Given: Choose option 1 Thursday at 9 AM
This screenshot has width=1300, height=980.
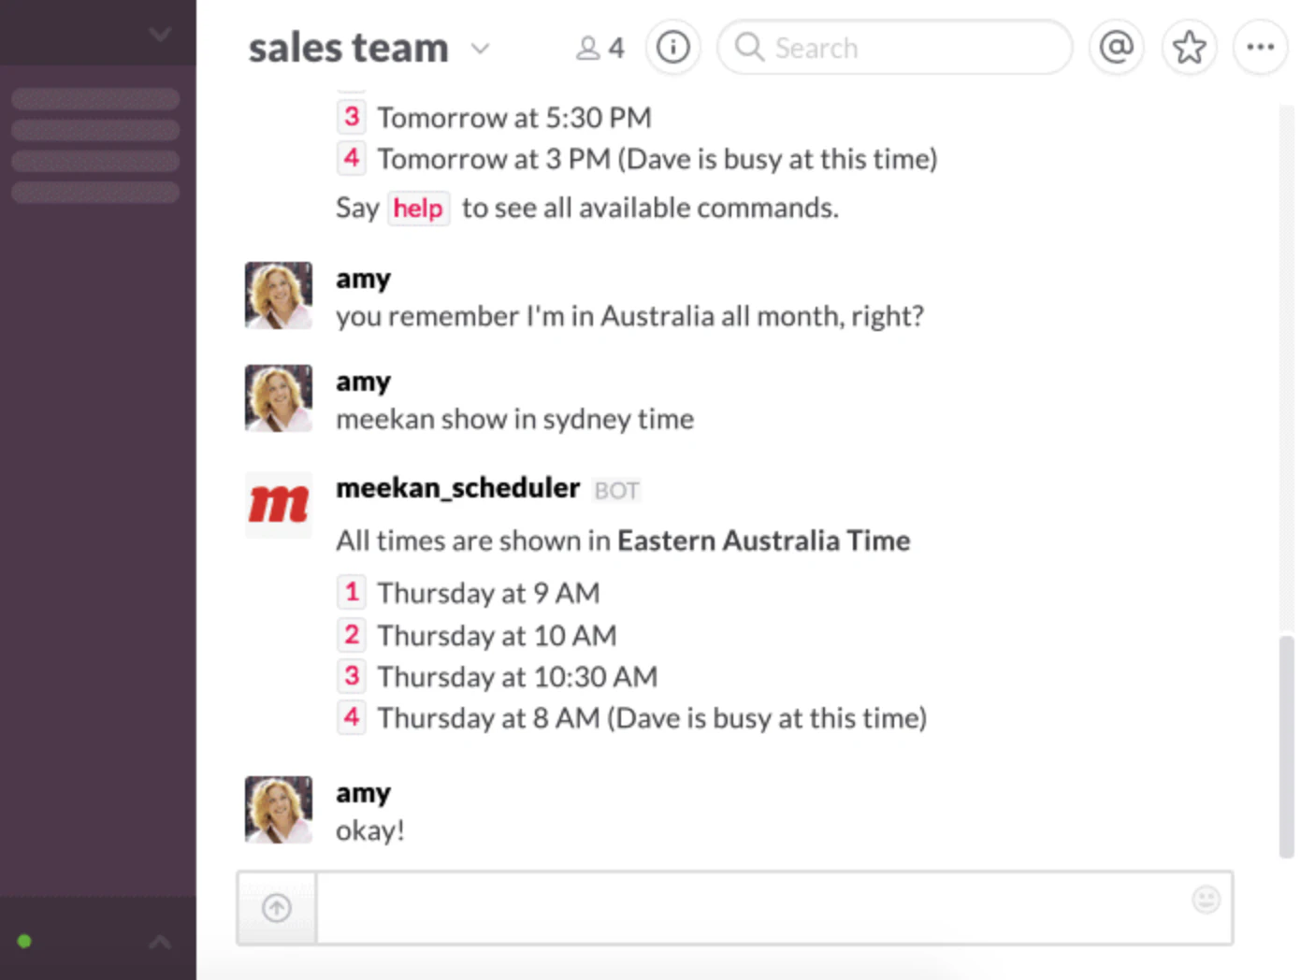Looking at the screenshot, I should 352,592.
